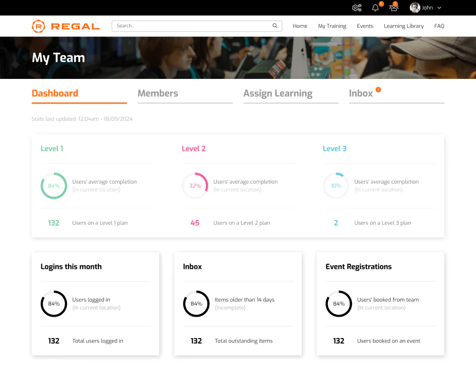The height and width of the screenshot is (390, 476).
Task: Open My Training nav item
Action: [x=332, y=26]
